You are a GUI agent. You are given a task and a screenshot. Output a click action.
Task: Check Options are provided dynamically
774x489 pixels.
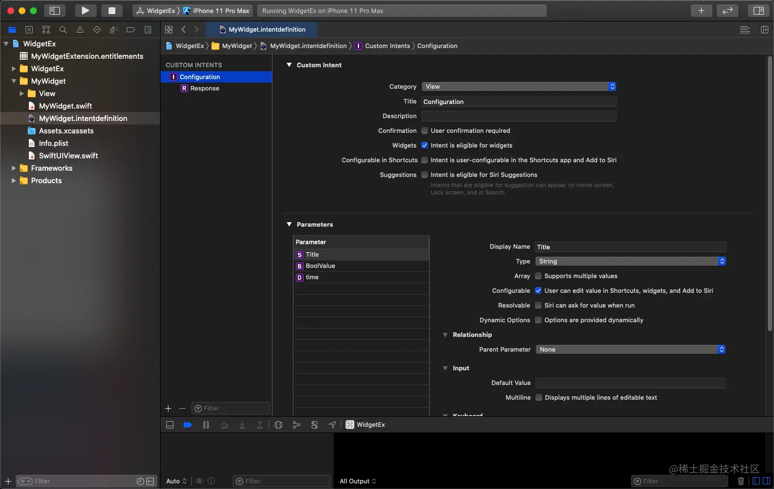[538, 320]
